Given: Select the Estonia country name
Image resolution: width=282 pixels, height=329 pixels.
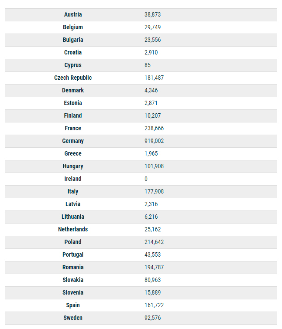Looking at the screenshot, I should (x=73, y=103).
